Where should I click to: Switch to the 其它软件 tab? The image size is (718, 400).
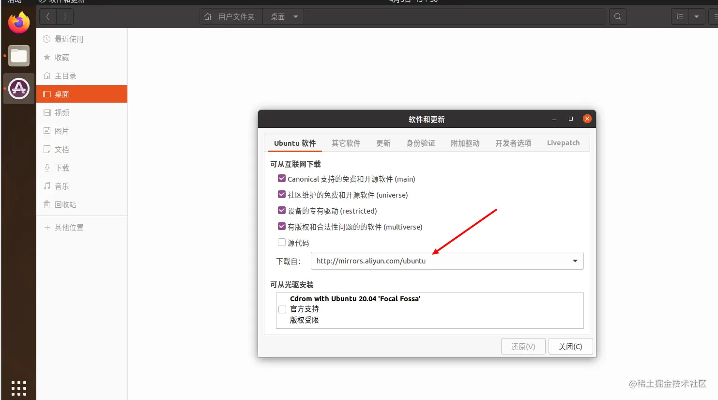point(346,143)
